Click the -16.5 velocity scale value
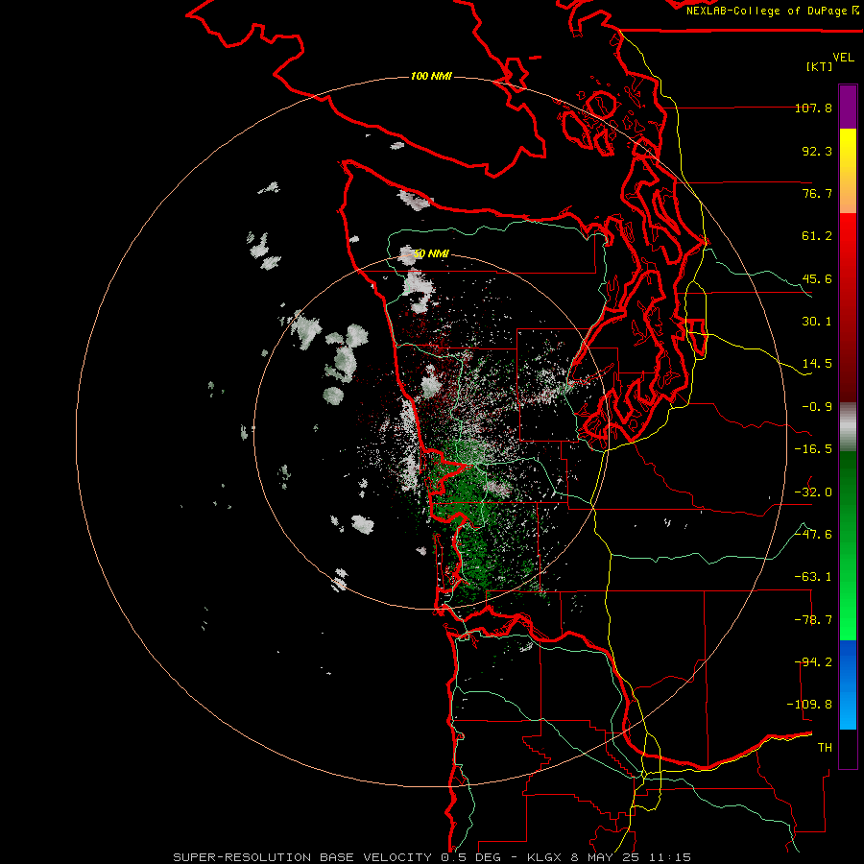Viewport: 864px width, 864px height. click(x=813, y=449)
